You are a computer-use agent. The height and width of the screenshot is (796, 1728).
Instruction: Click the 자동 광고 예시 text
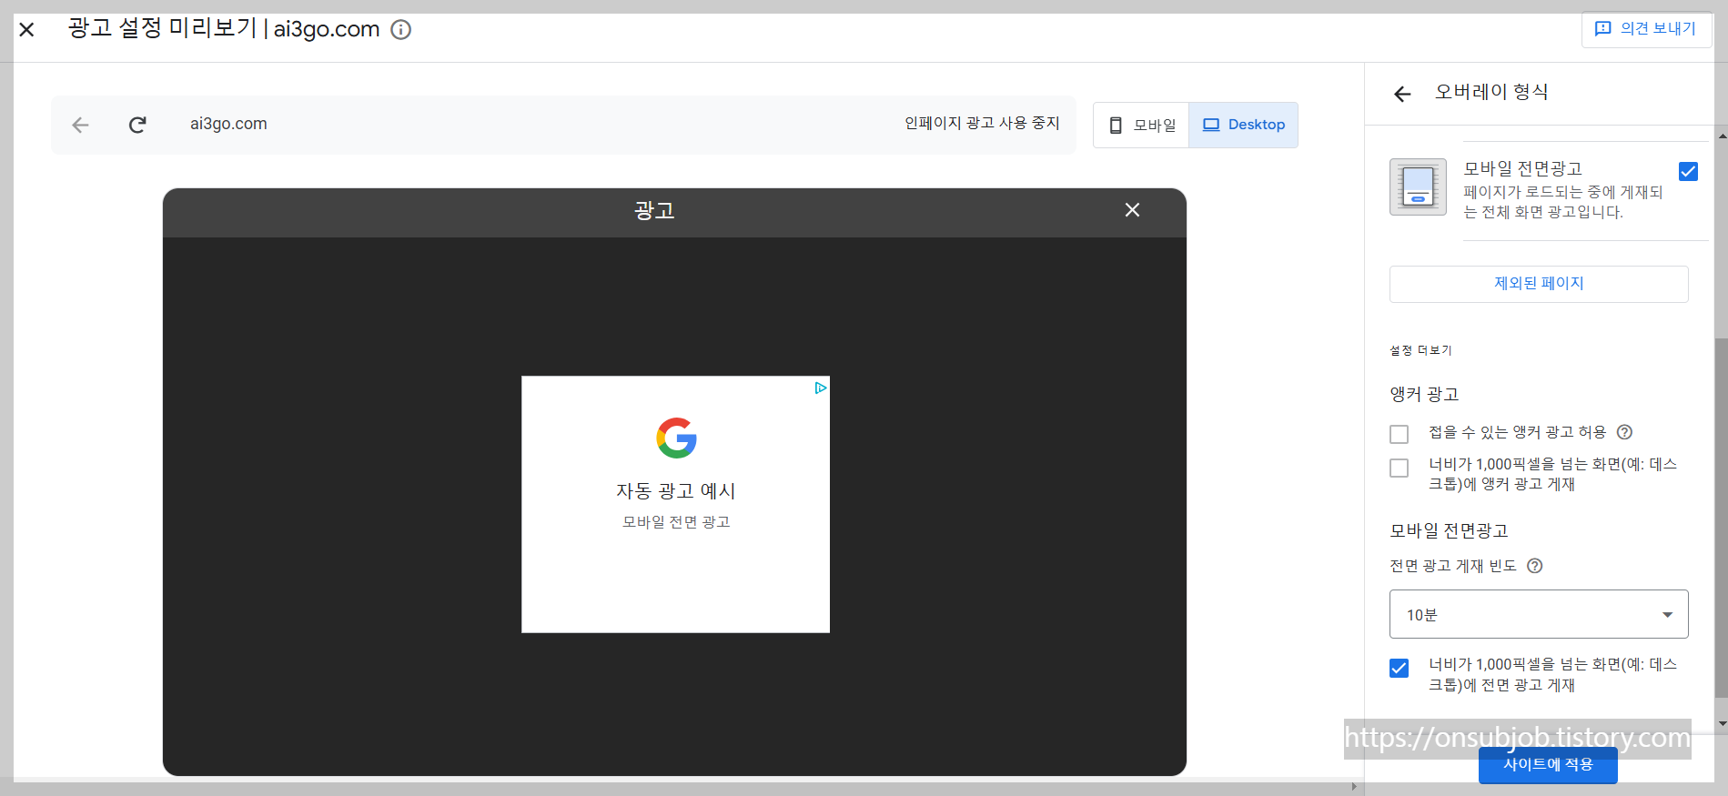point(675,491)
